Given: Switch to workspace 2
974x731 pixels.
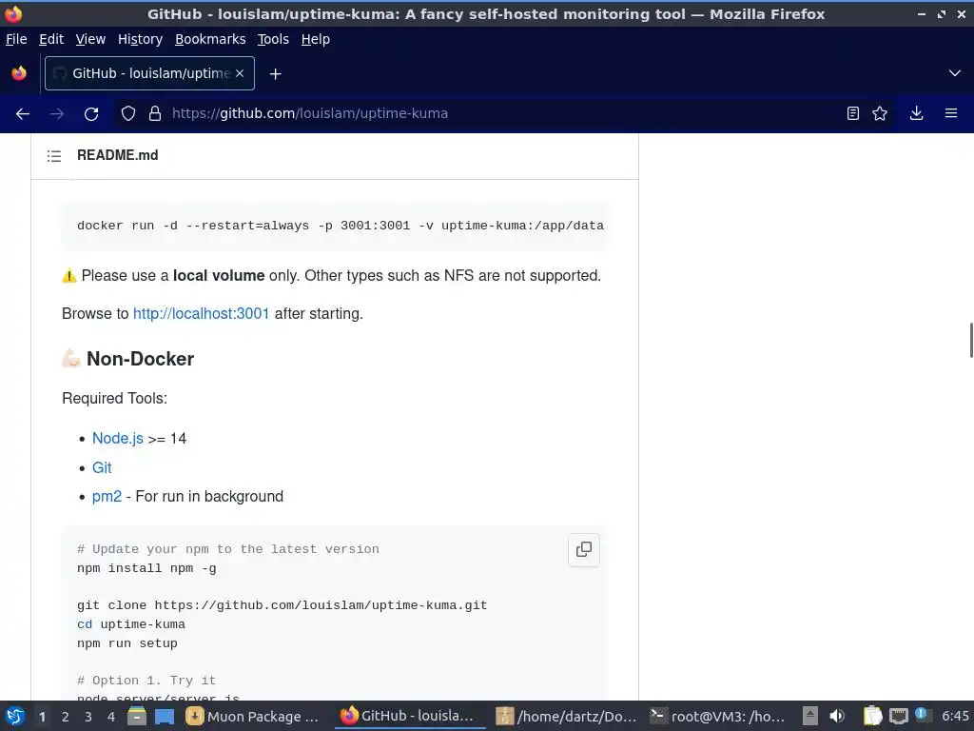Looking at the screenshot, I should [66, 717].
